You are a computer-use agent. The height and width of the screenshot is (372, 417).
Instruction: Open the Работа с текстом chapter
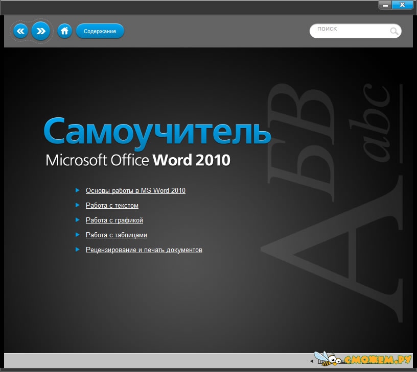click(112, 206)
